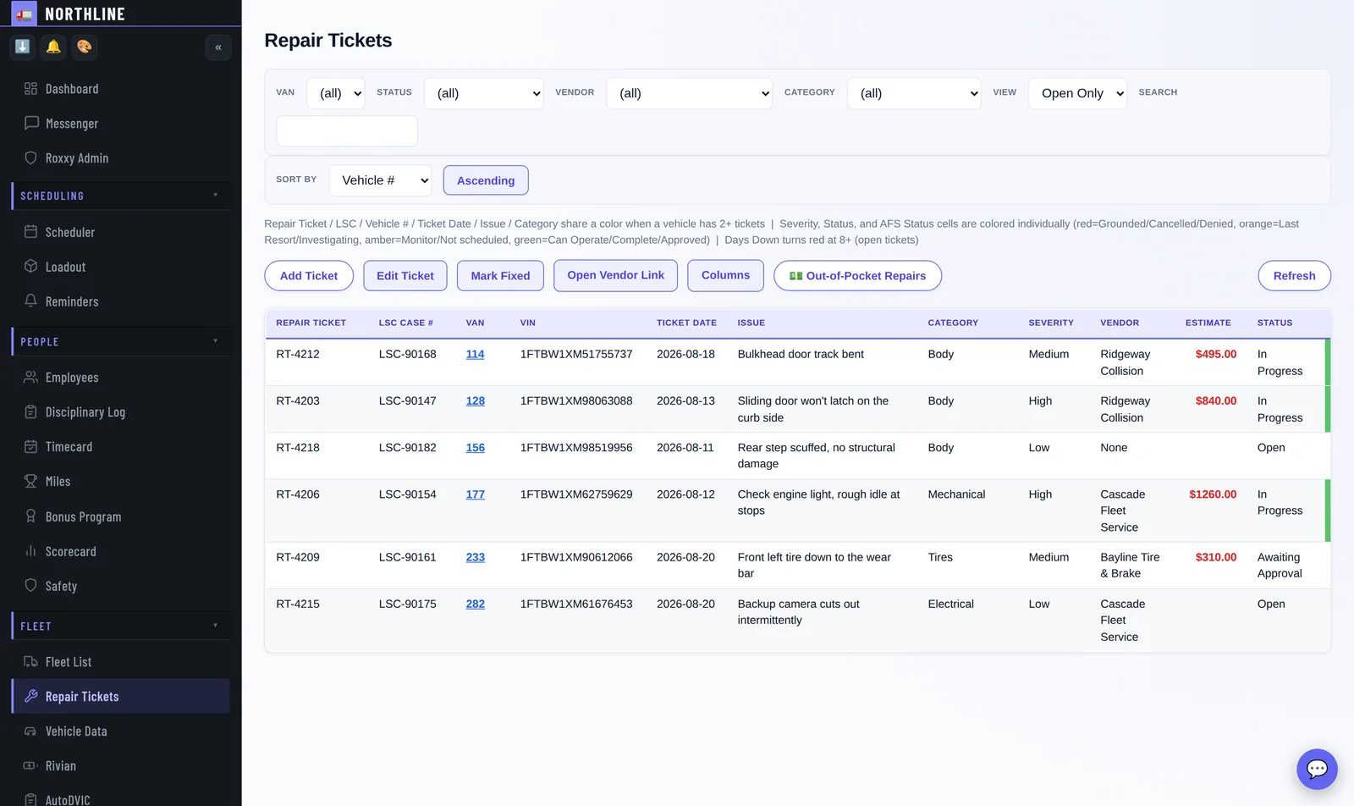
Task: Open van 233 link
Action: point(476,557)
